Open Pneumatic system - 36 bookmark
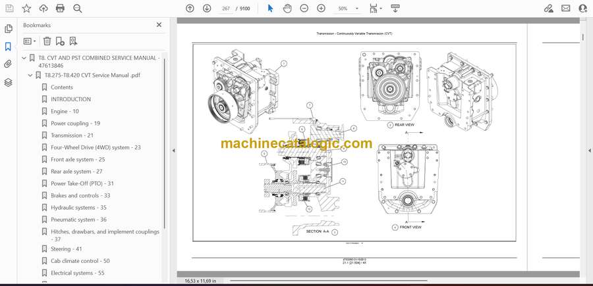593x286 pixels. pos(78,220)
